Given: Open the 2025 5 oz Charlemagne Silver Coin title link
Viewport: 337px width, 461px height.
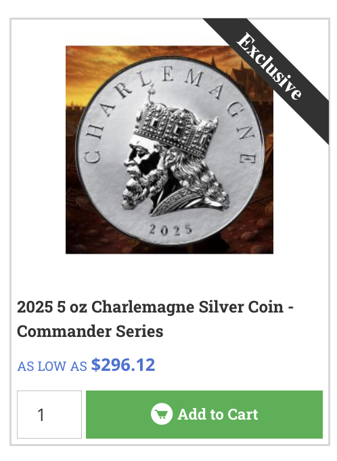Looking at the screenshot, I should tap(155, 319).
